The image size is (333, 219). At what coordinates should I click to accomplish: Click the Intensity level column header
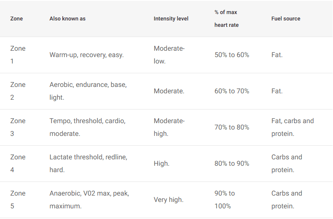(171, 19)
